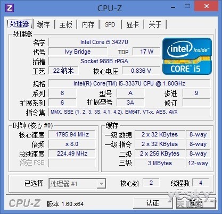Open the 关于 tab
Screen dimensions: 222x214
[x=155, y=24]
